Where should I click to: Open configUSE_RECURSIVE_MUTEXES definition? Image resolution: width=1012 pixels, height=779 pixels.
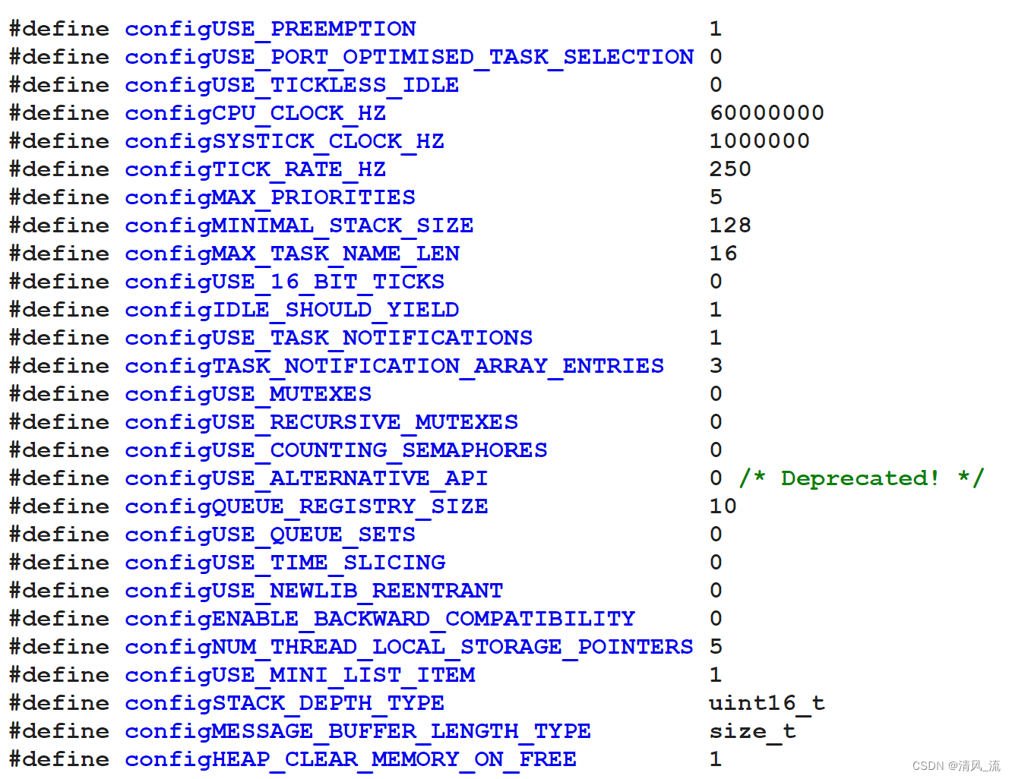pyautogui.click(x=321, y=422)
